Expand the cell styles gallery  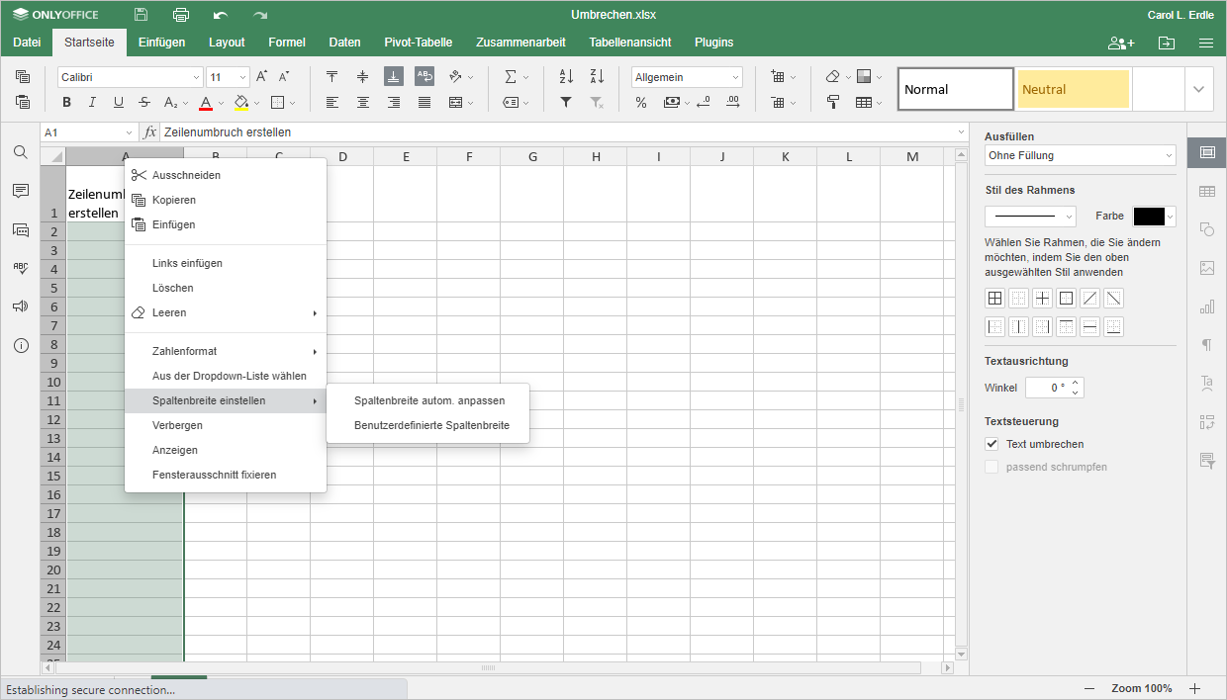pyautogui.click(x=1199, y=89)
